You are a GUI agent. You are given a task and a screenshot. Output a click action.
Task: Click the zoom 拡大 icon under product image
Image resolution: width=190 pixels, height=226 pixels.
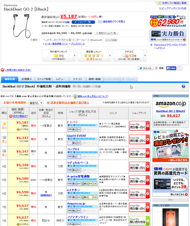(x=34, y=40)
